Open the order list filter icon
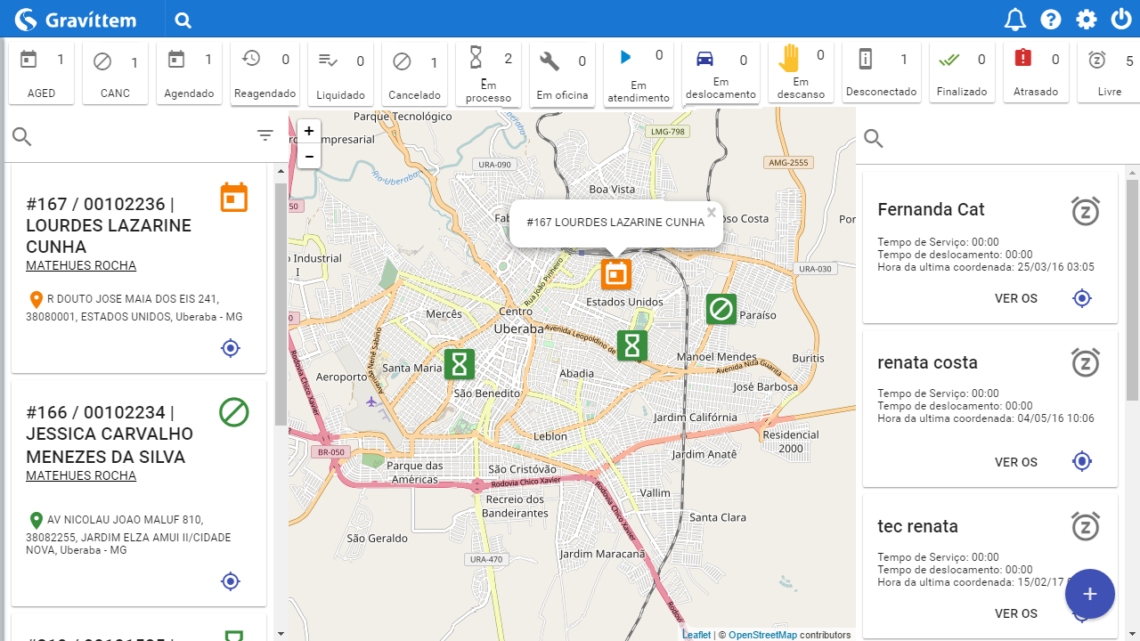This screenshot has width=1140, height=641. coord(265,135)
